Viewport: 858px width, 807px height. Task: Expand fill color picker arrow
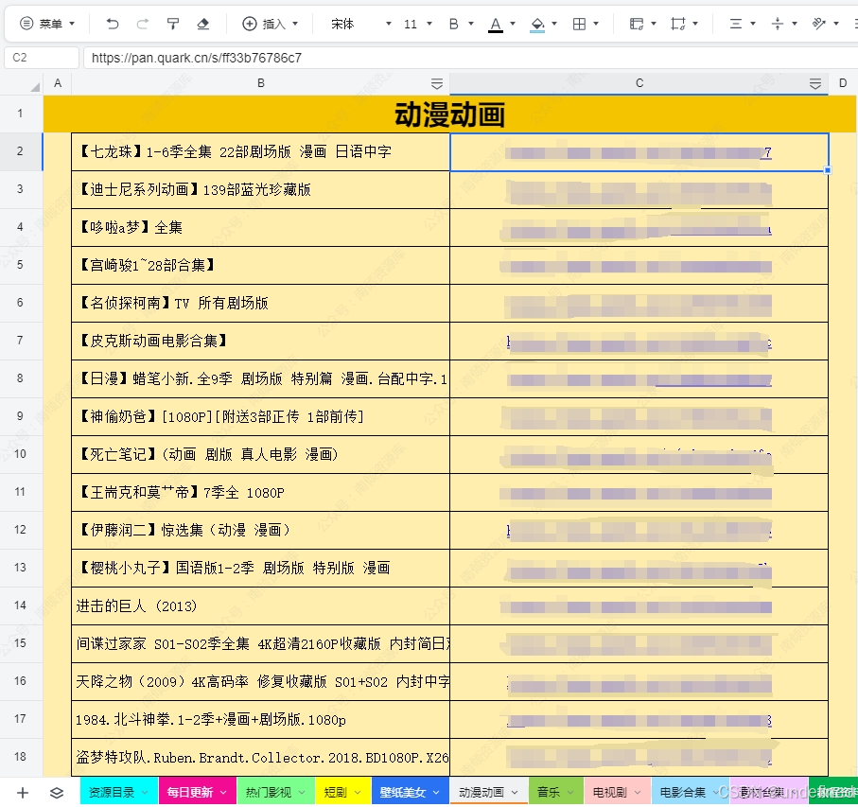pos(554,24)
